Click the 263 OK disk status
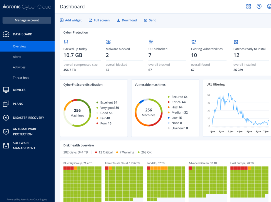 [145, 152]
